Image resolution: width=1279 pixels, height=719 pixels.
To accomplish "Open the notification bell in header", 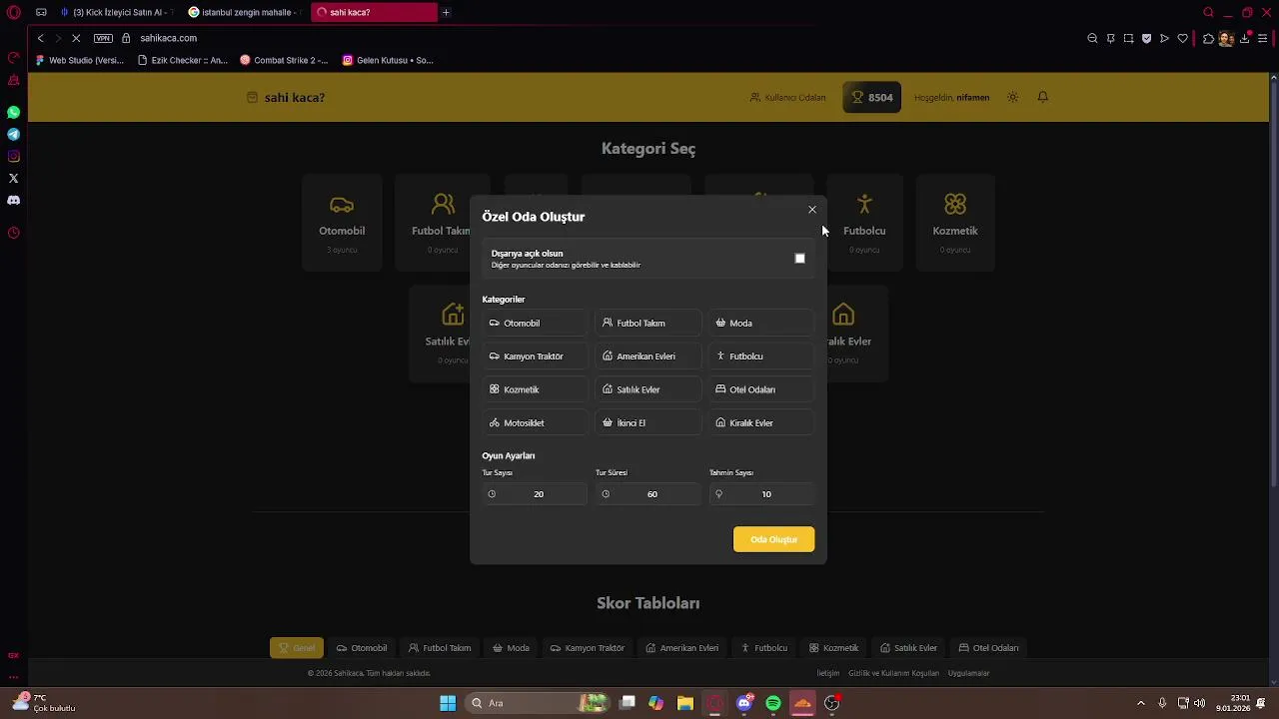I will (1042, 98).
